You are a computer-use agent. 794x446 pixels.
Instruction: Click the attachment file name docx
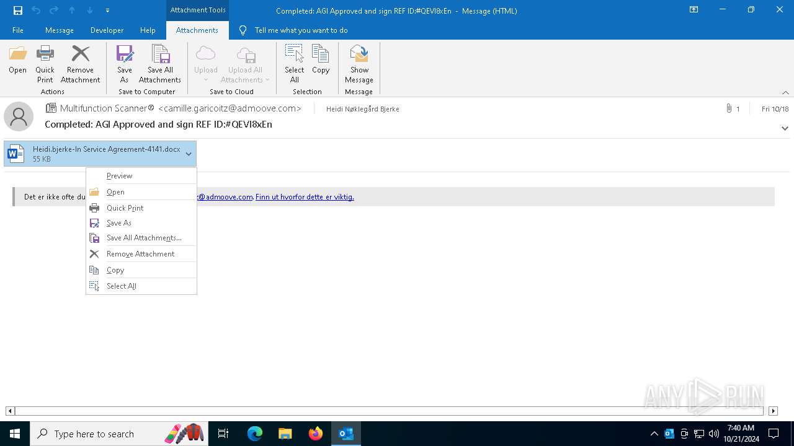coord(107,149)
